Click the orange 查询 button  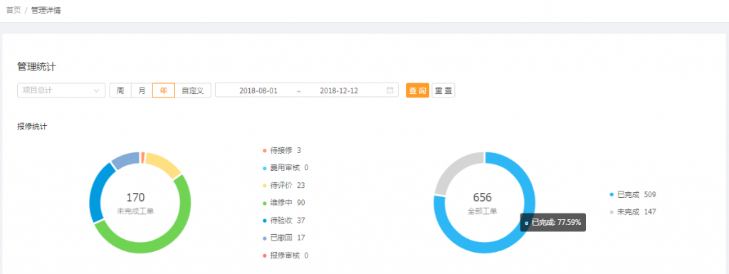coord(417,90)
